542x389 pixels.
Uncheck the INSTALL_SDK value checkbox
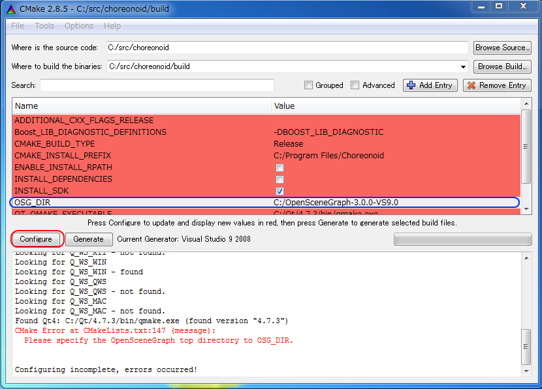[279, 191]
